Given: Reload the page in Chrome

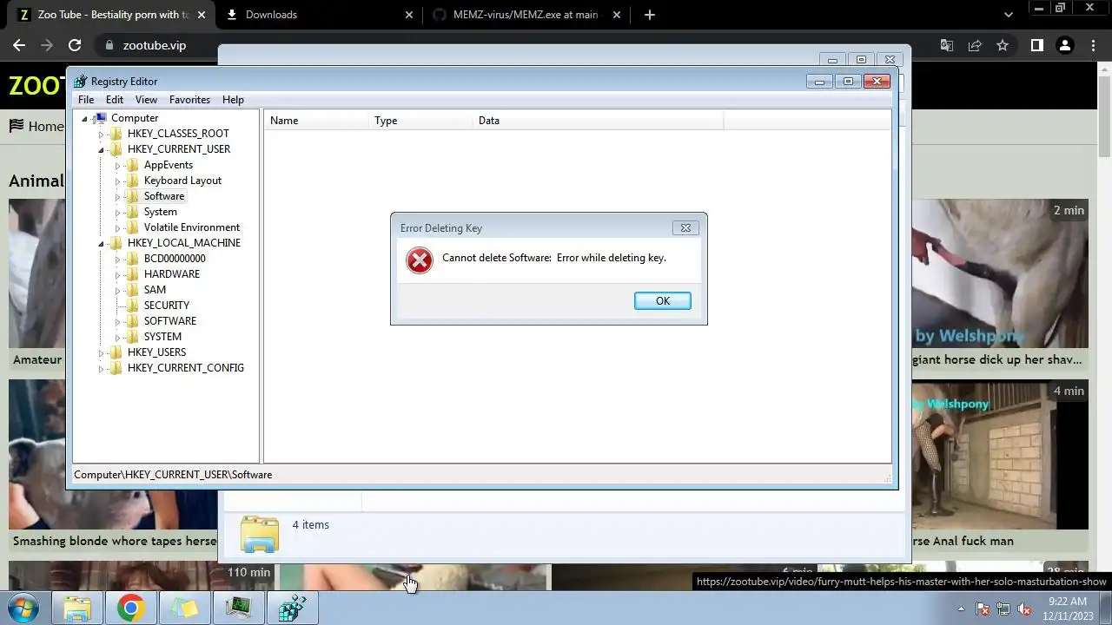Looking at the screenshot, I should click(x=75, y=45).
